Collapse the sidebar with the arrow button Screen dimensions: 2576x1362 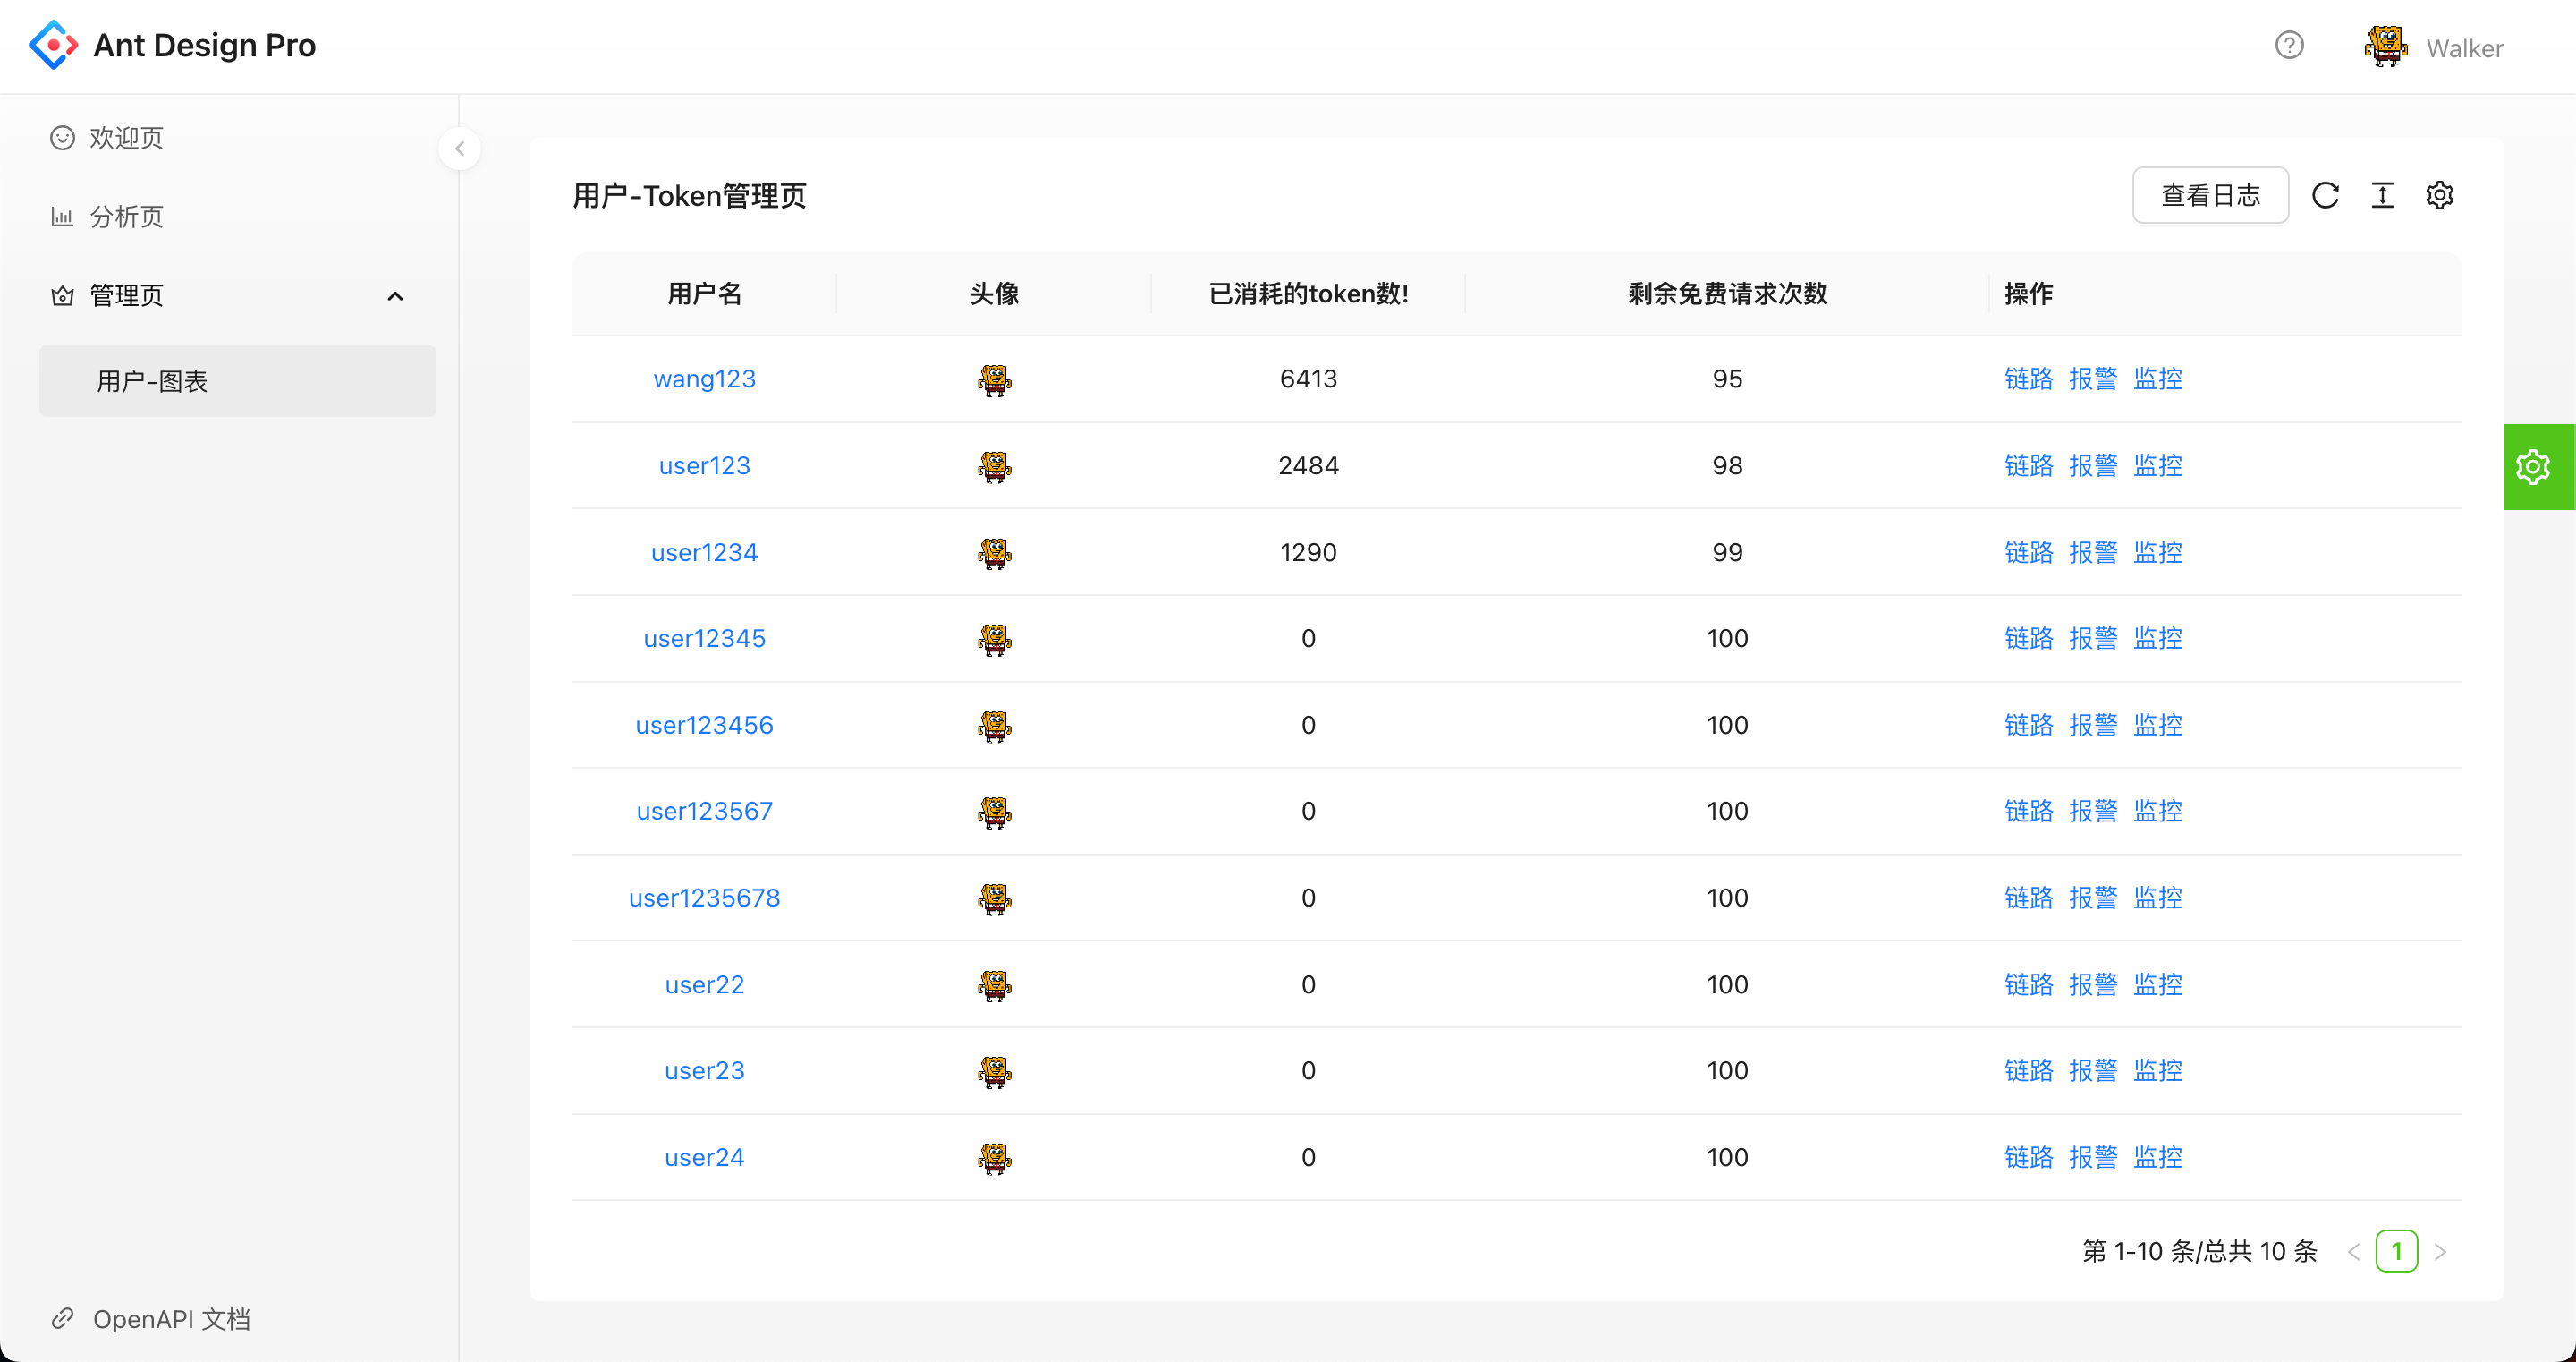pos(459,149)
